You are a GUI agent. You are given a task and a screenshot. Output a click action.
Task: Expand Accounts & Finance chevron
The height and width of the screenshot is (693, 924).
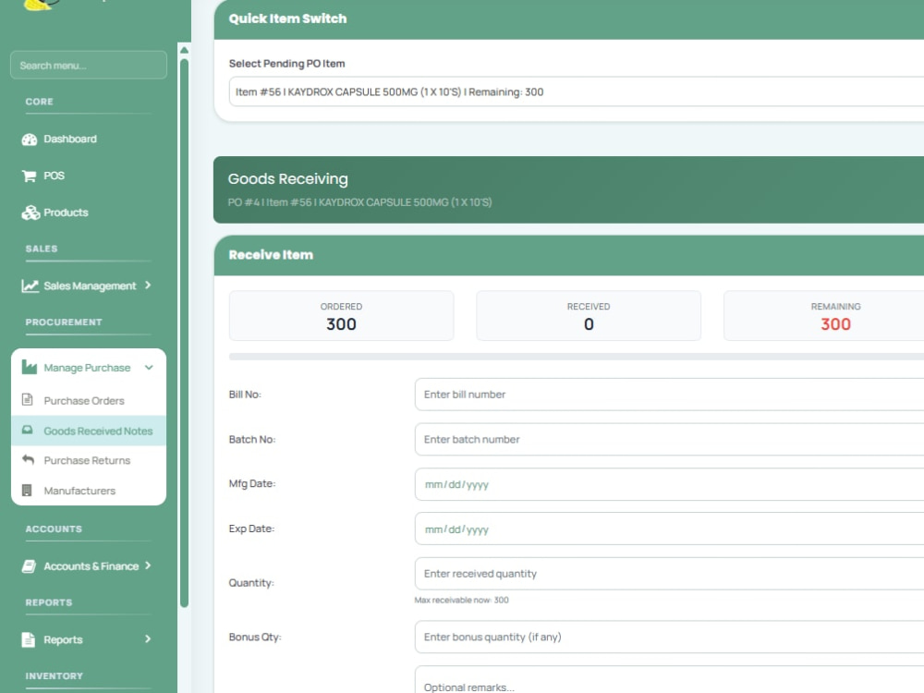pyautogui.click(x=148, y=565)
